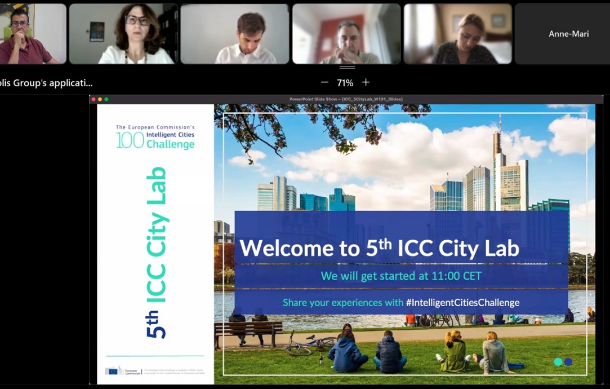The image size is (610, 389).
Task: Click the 100 Intelligent Cities Challenge logo
Action: [155, 137]
